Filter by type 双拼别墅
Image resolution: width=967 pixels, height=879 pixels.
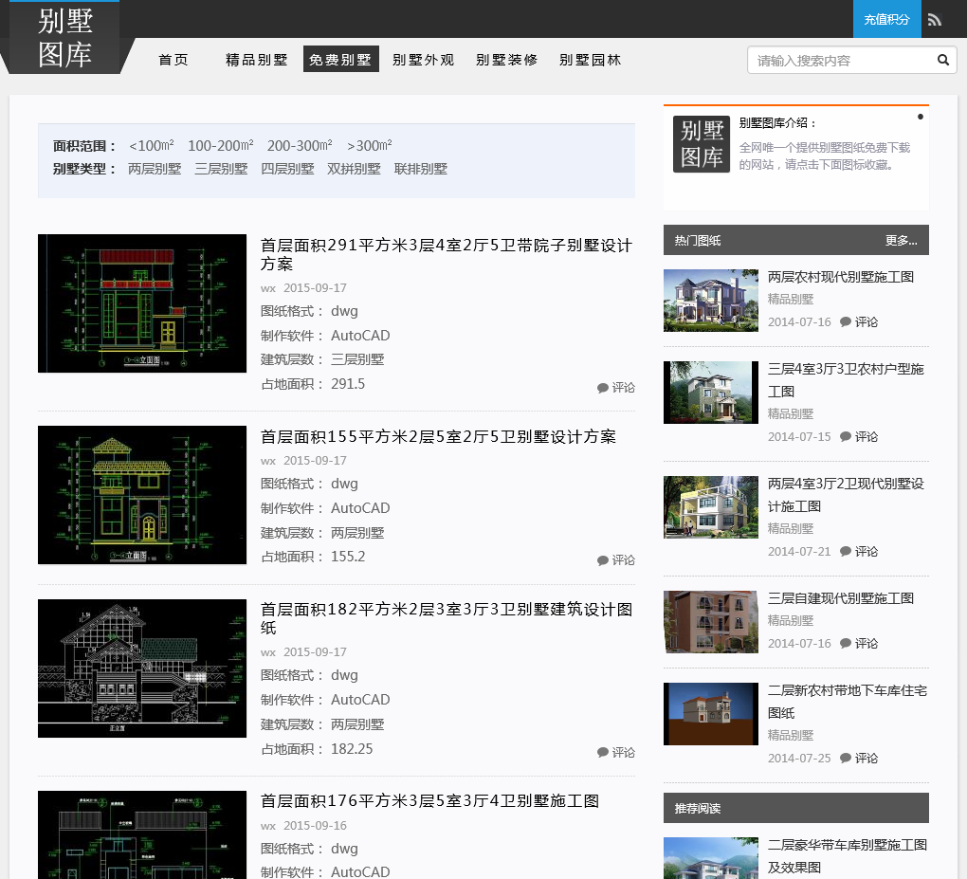[354, 169]
